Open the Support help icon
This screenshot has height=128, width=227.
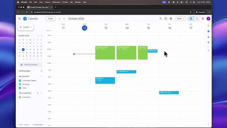point(166,18)
